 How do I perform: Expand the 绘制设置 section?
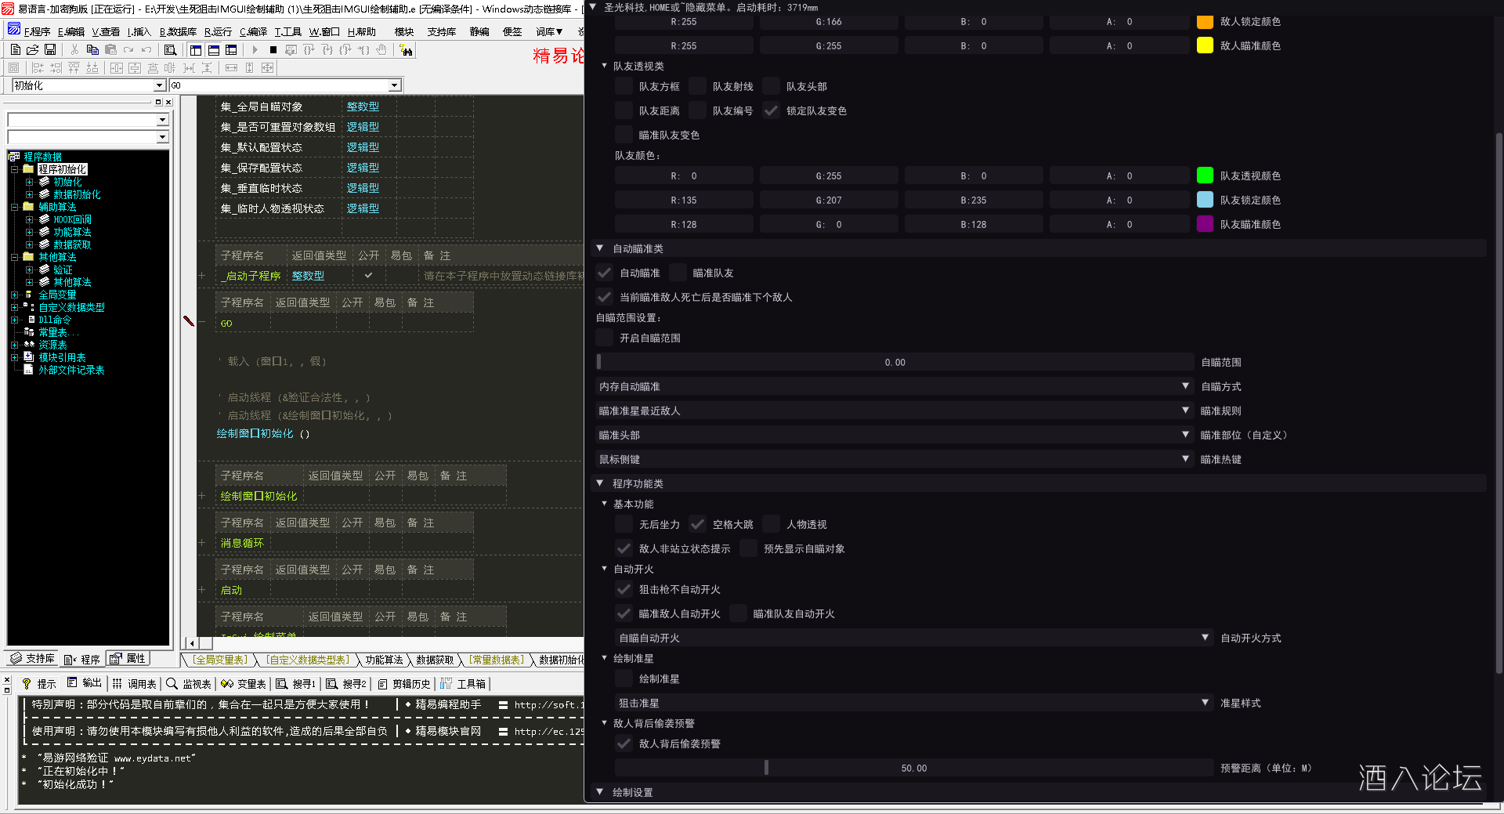[1039, 792]
